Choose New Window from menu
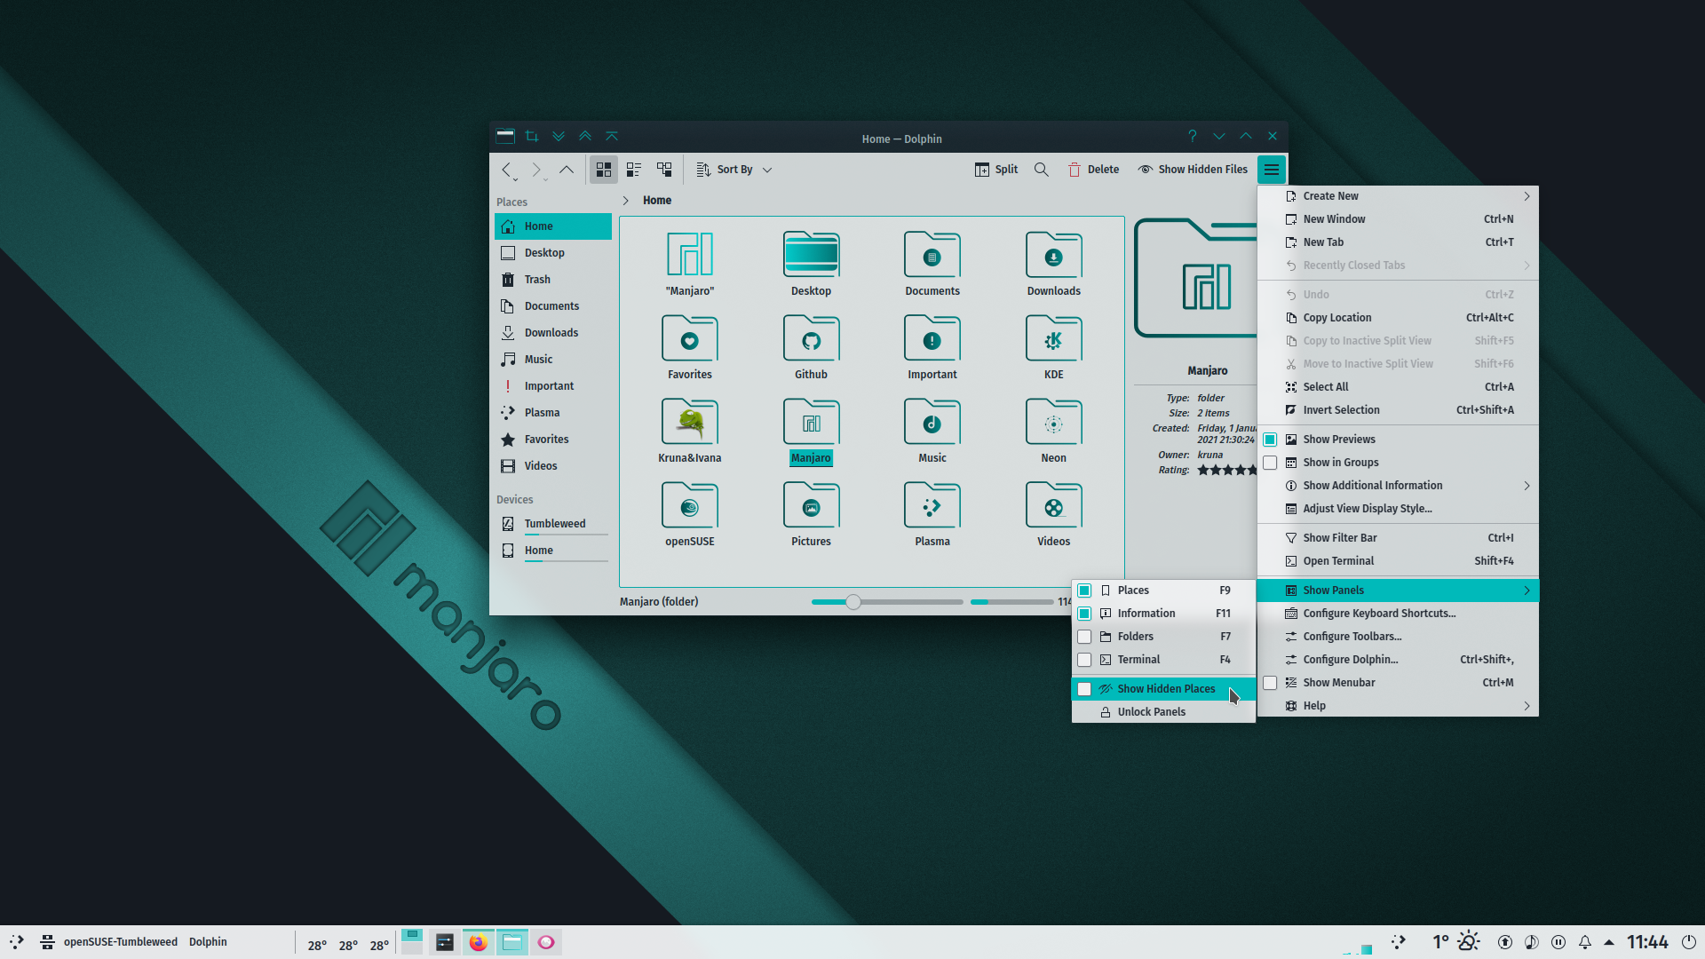This screenshot has height=959, width=1705. [x=1398, y=219]
